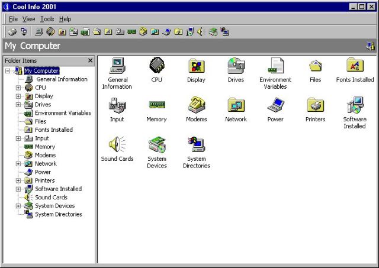Image resolution: width=379 pixels, height=268 pixels.
Task: Click the Drives toolbar icon
Action: click(73, 31)
